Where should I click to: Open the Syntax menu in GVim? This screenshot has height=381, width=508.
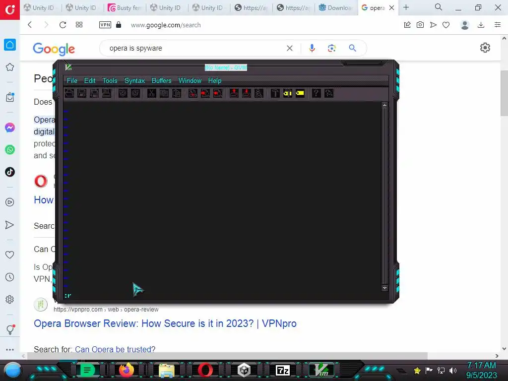[134, 81]
